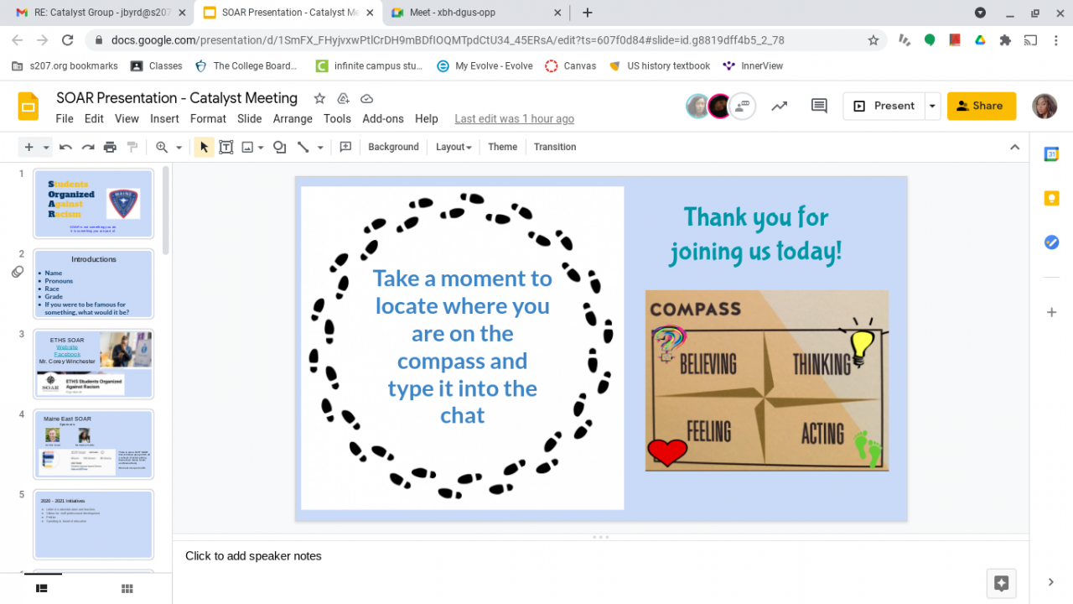Bookmark this page with the star
The height and width of the screenshot is (604, 1073).
pos(873,40)
